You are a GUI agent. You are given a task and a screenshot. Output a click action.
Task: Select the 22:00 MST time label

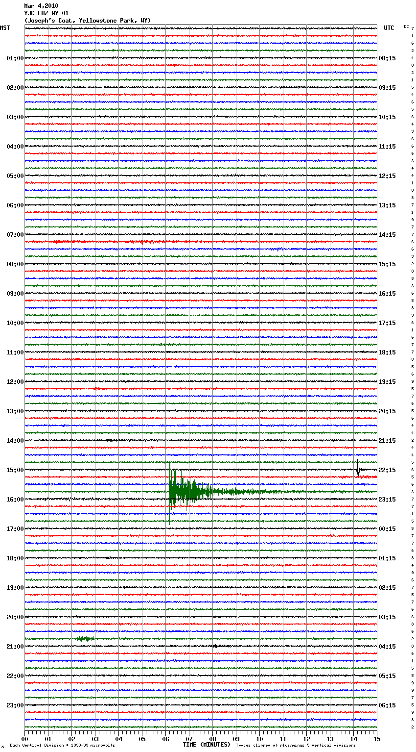[15, 676]
